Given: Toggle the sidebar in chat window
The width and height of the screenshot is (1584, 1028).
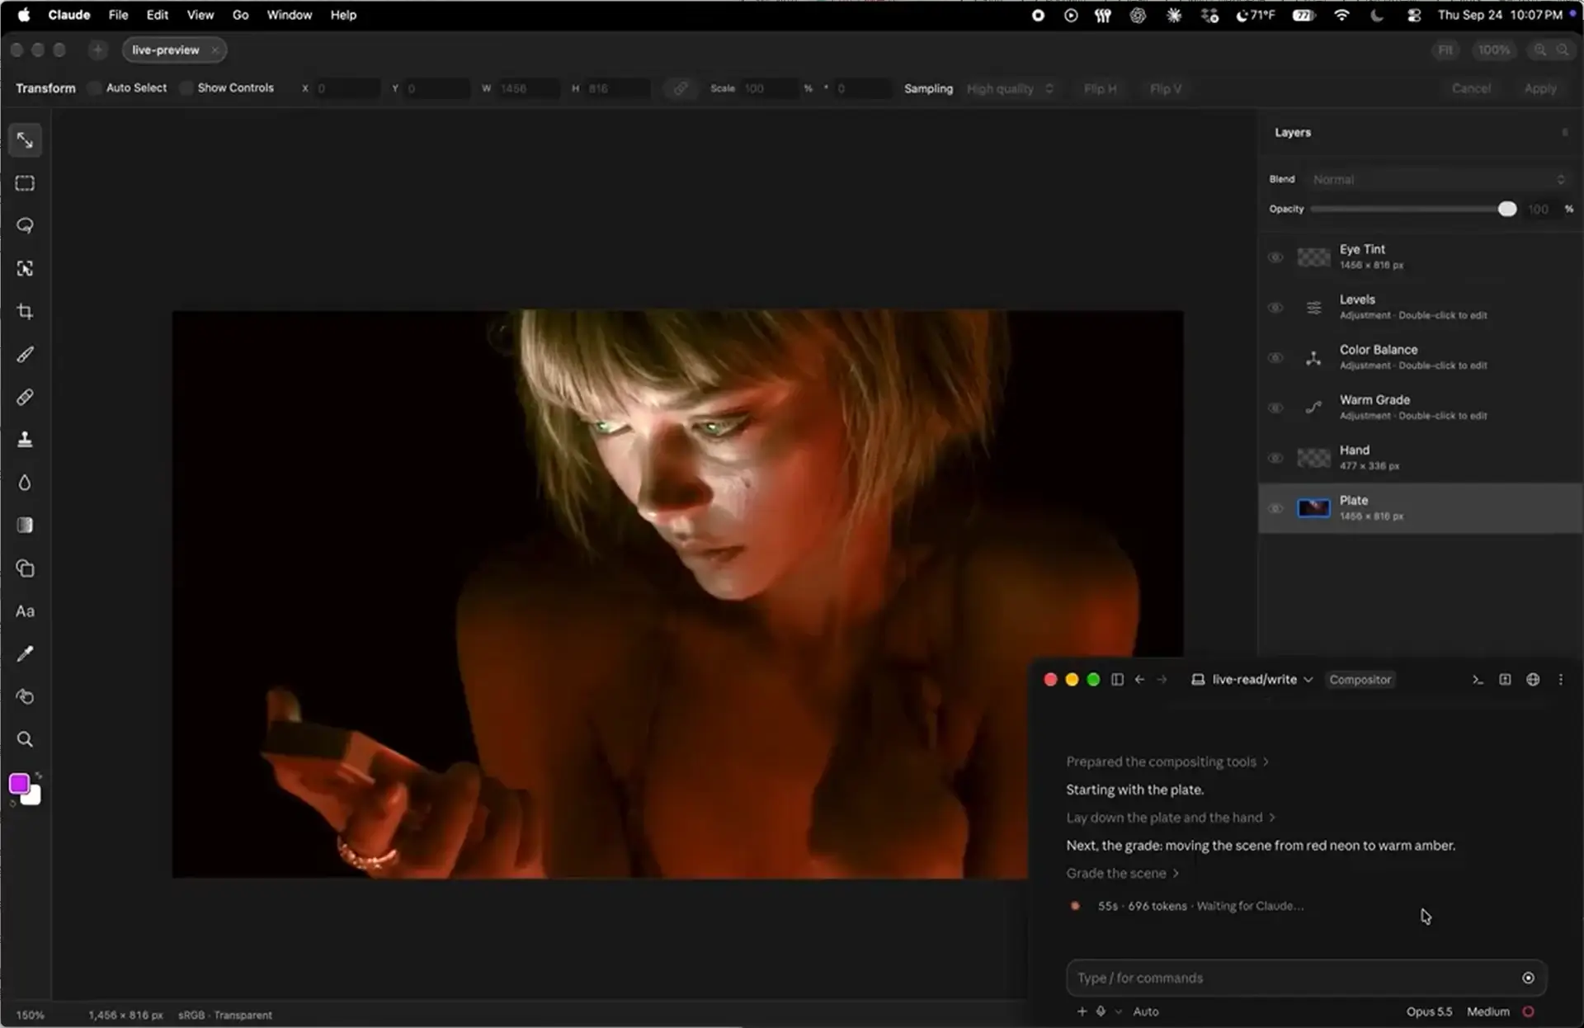Looking at the screenshot, I should (1117, 680).
